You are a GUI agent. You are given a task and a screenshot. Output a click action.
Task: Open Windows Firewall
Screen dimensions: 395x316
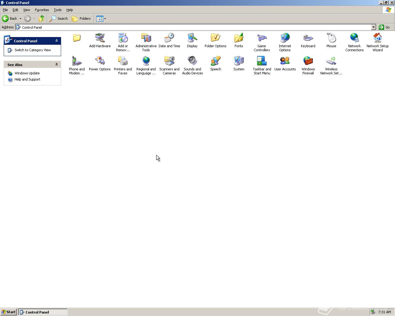[308, 65]
